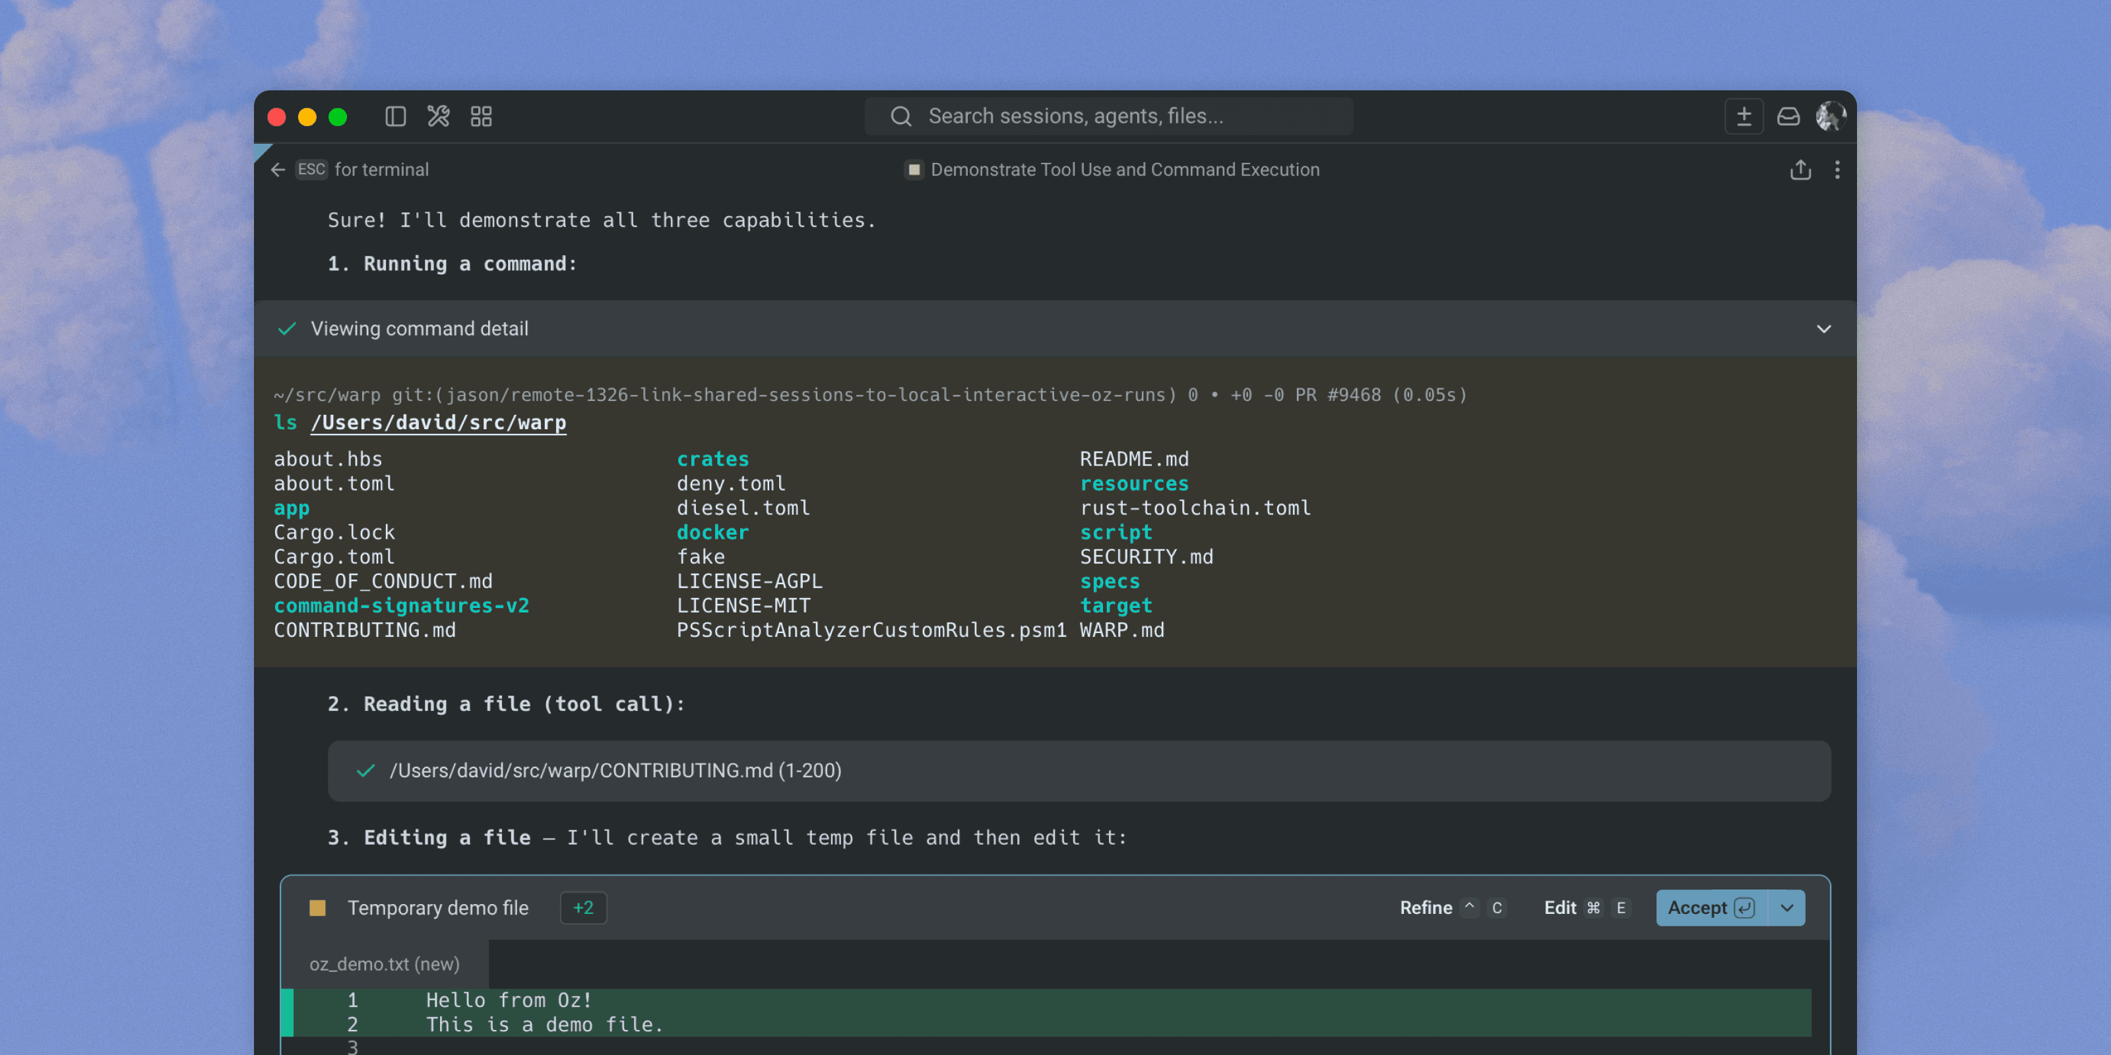The height and width of the screenshot is (1055, 2111).
Task: Open the /Users/david/src/warp path link
Action: (x=439, y=423)
